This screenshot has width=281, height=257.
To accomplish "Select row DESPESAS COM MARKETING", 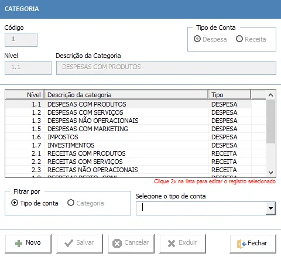I will [x=136, y=129].
